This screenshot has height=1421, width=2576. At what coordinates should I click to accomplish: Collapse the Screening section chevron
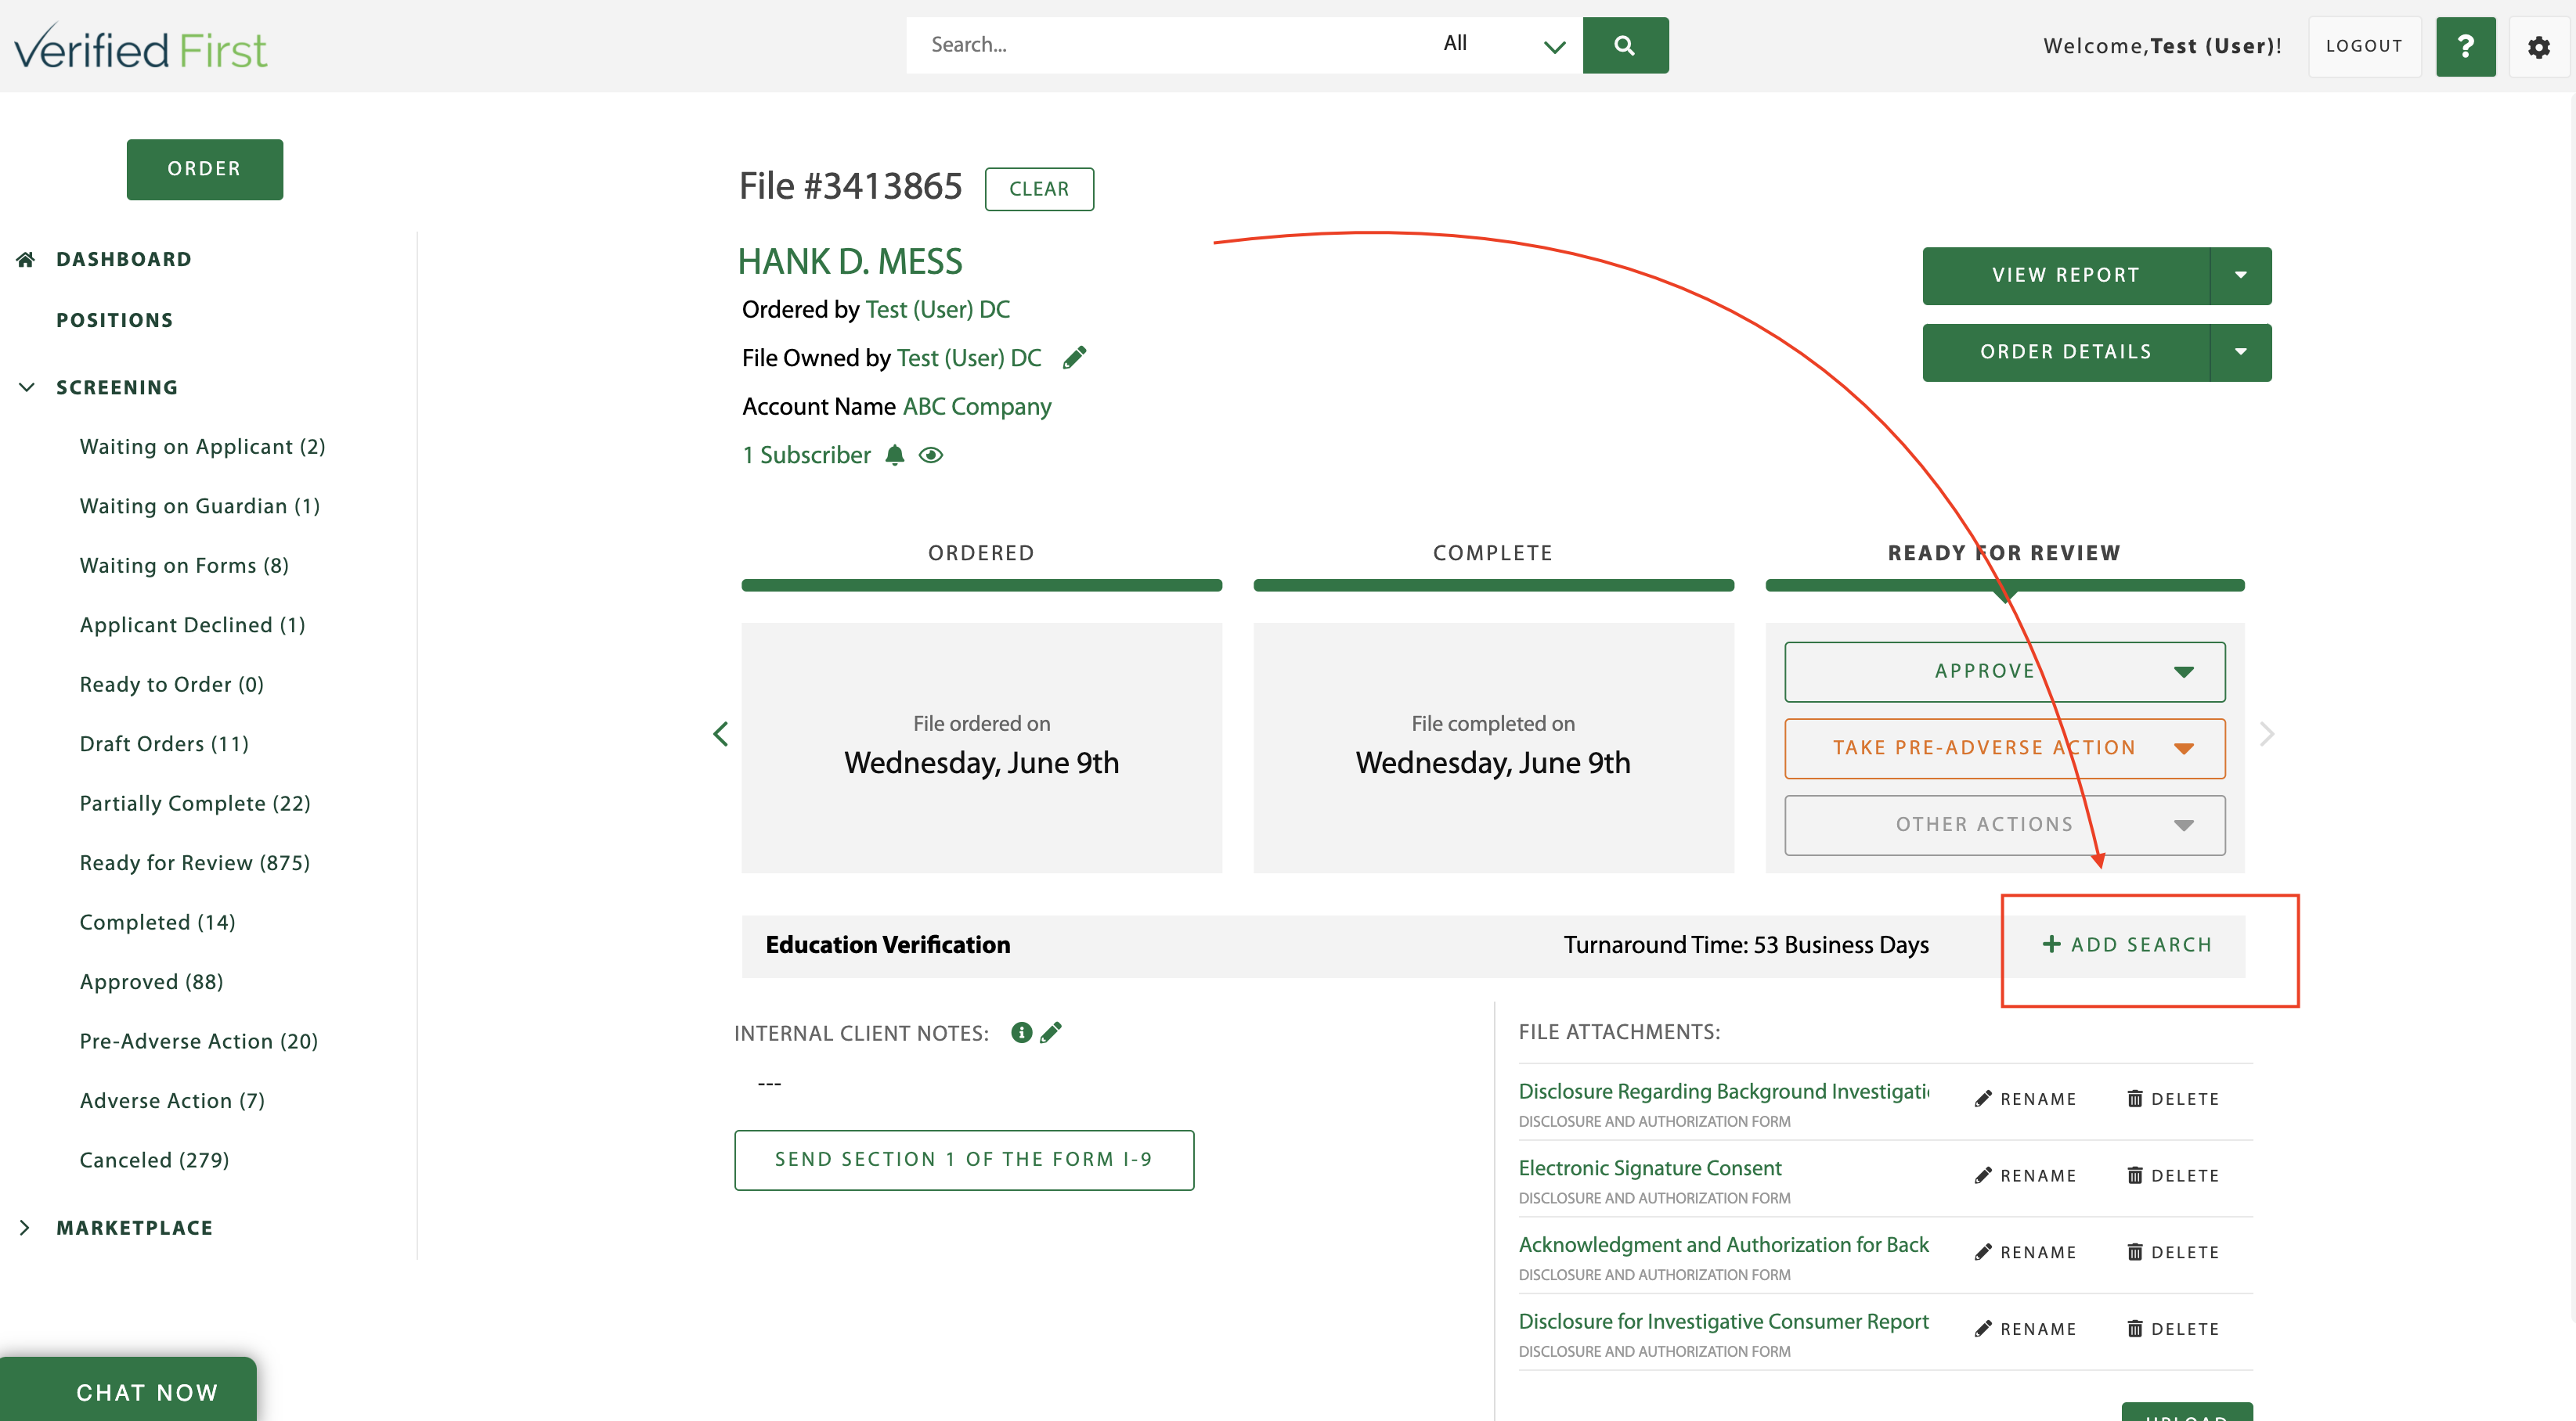26,388
